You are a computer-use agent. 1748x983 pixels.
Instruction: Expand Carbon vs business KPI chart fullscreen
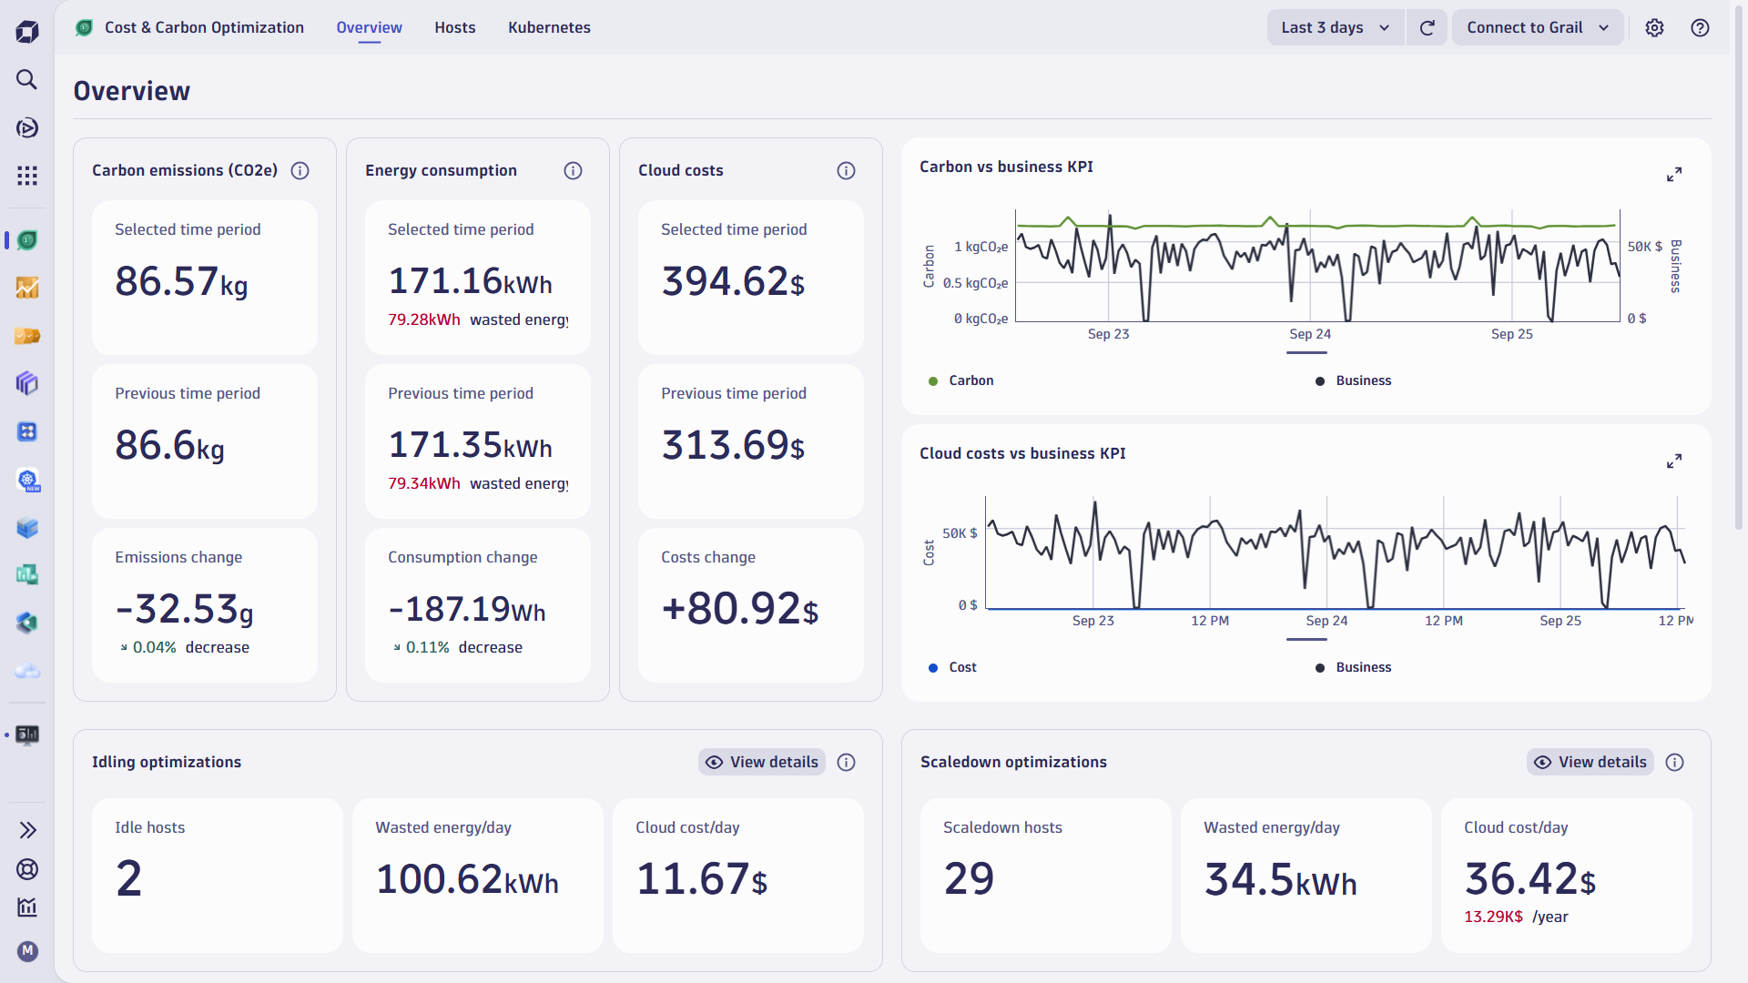[1673, 174]
